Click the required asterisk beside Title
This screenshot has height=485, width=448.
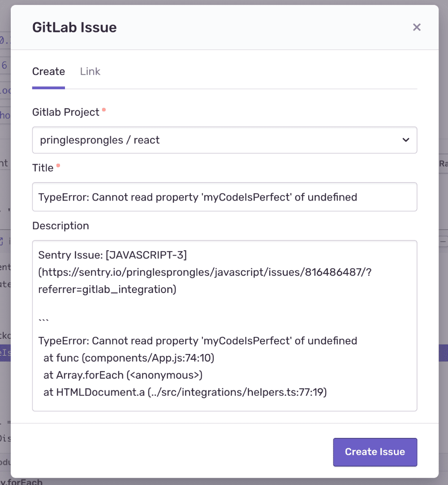[x=59, y=164]
